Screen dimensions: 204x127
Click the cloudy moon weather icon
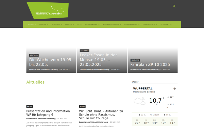pyautogui.click(x=139, y=101)
